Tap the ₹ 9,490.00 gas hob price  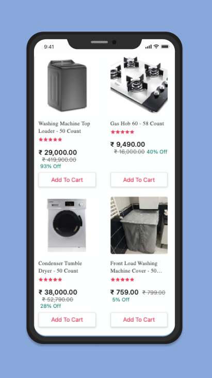point(128,144)
